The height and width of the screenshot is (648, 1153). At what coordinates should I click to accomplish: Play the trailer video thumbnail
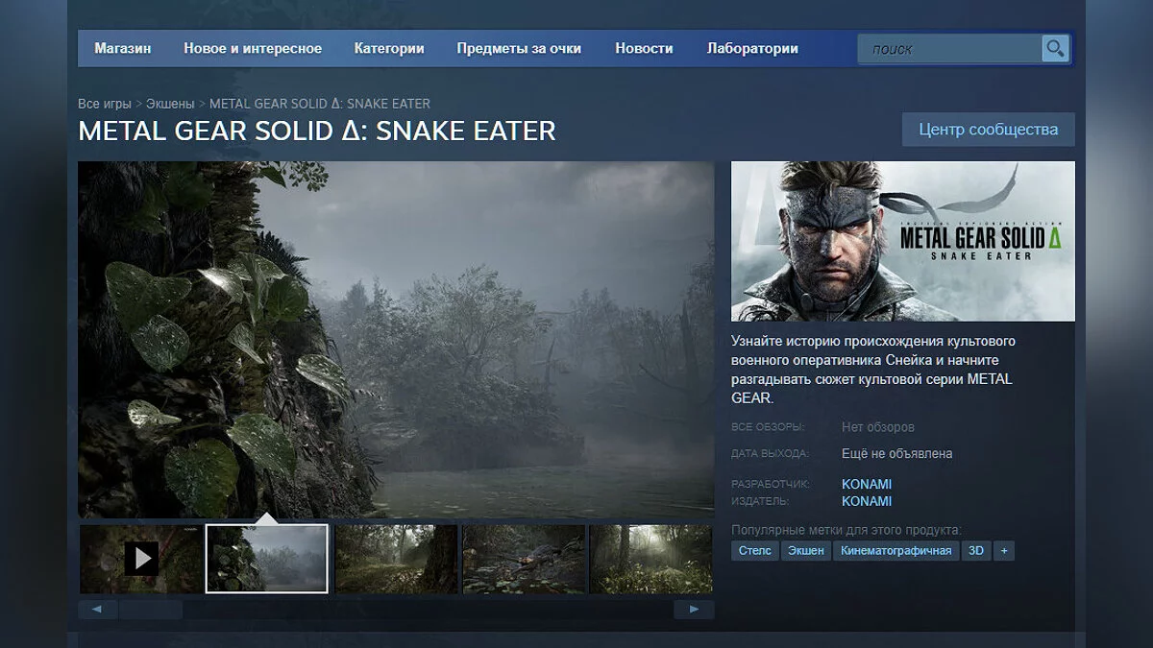coord(141,558)
